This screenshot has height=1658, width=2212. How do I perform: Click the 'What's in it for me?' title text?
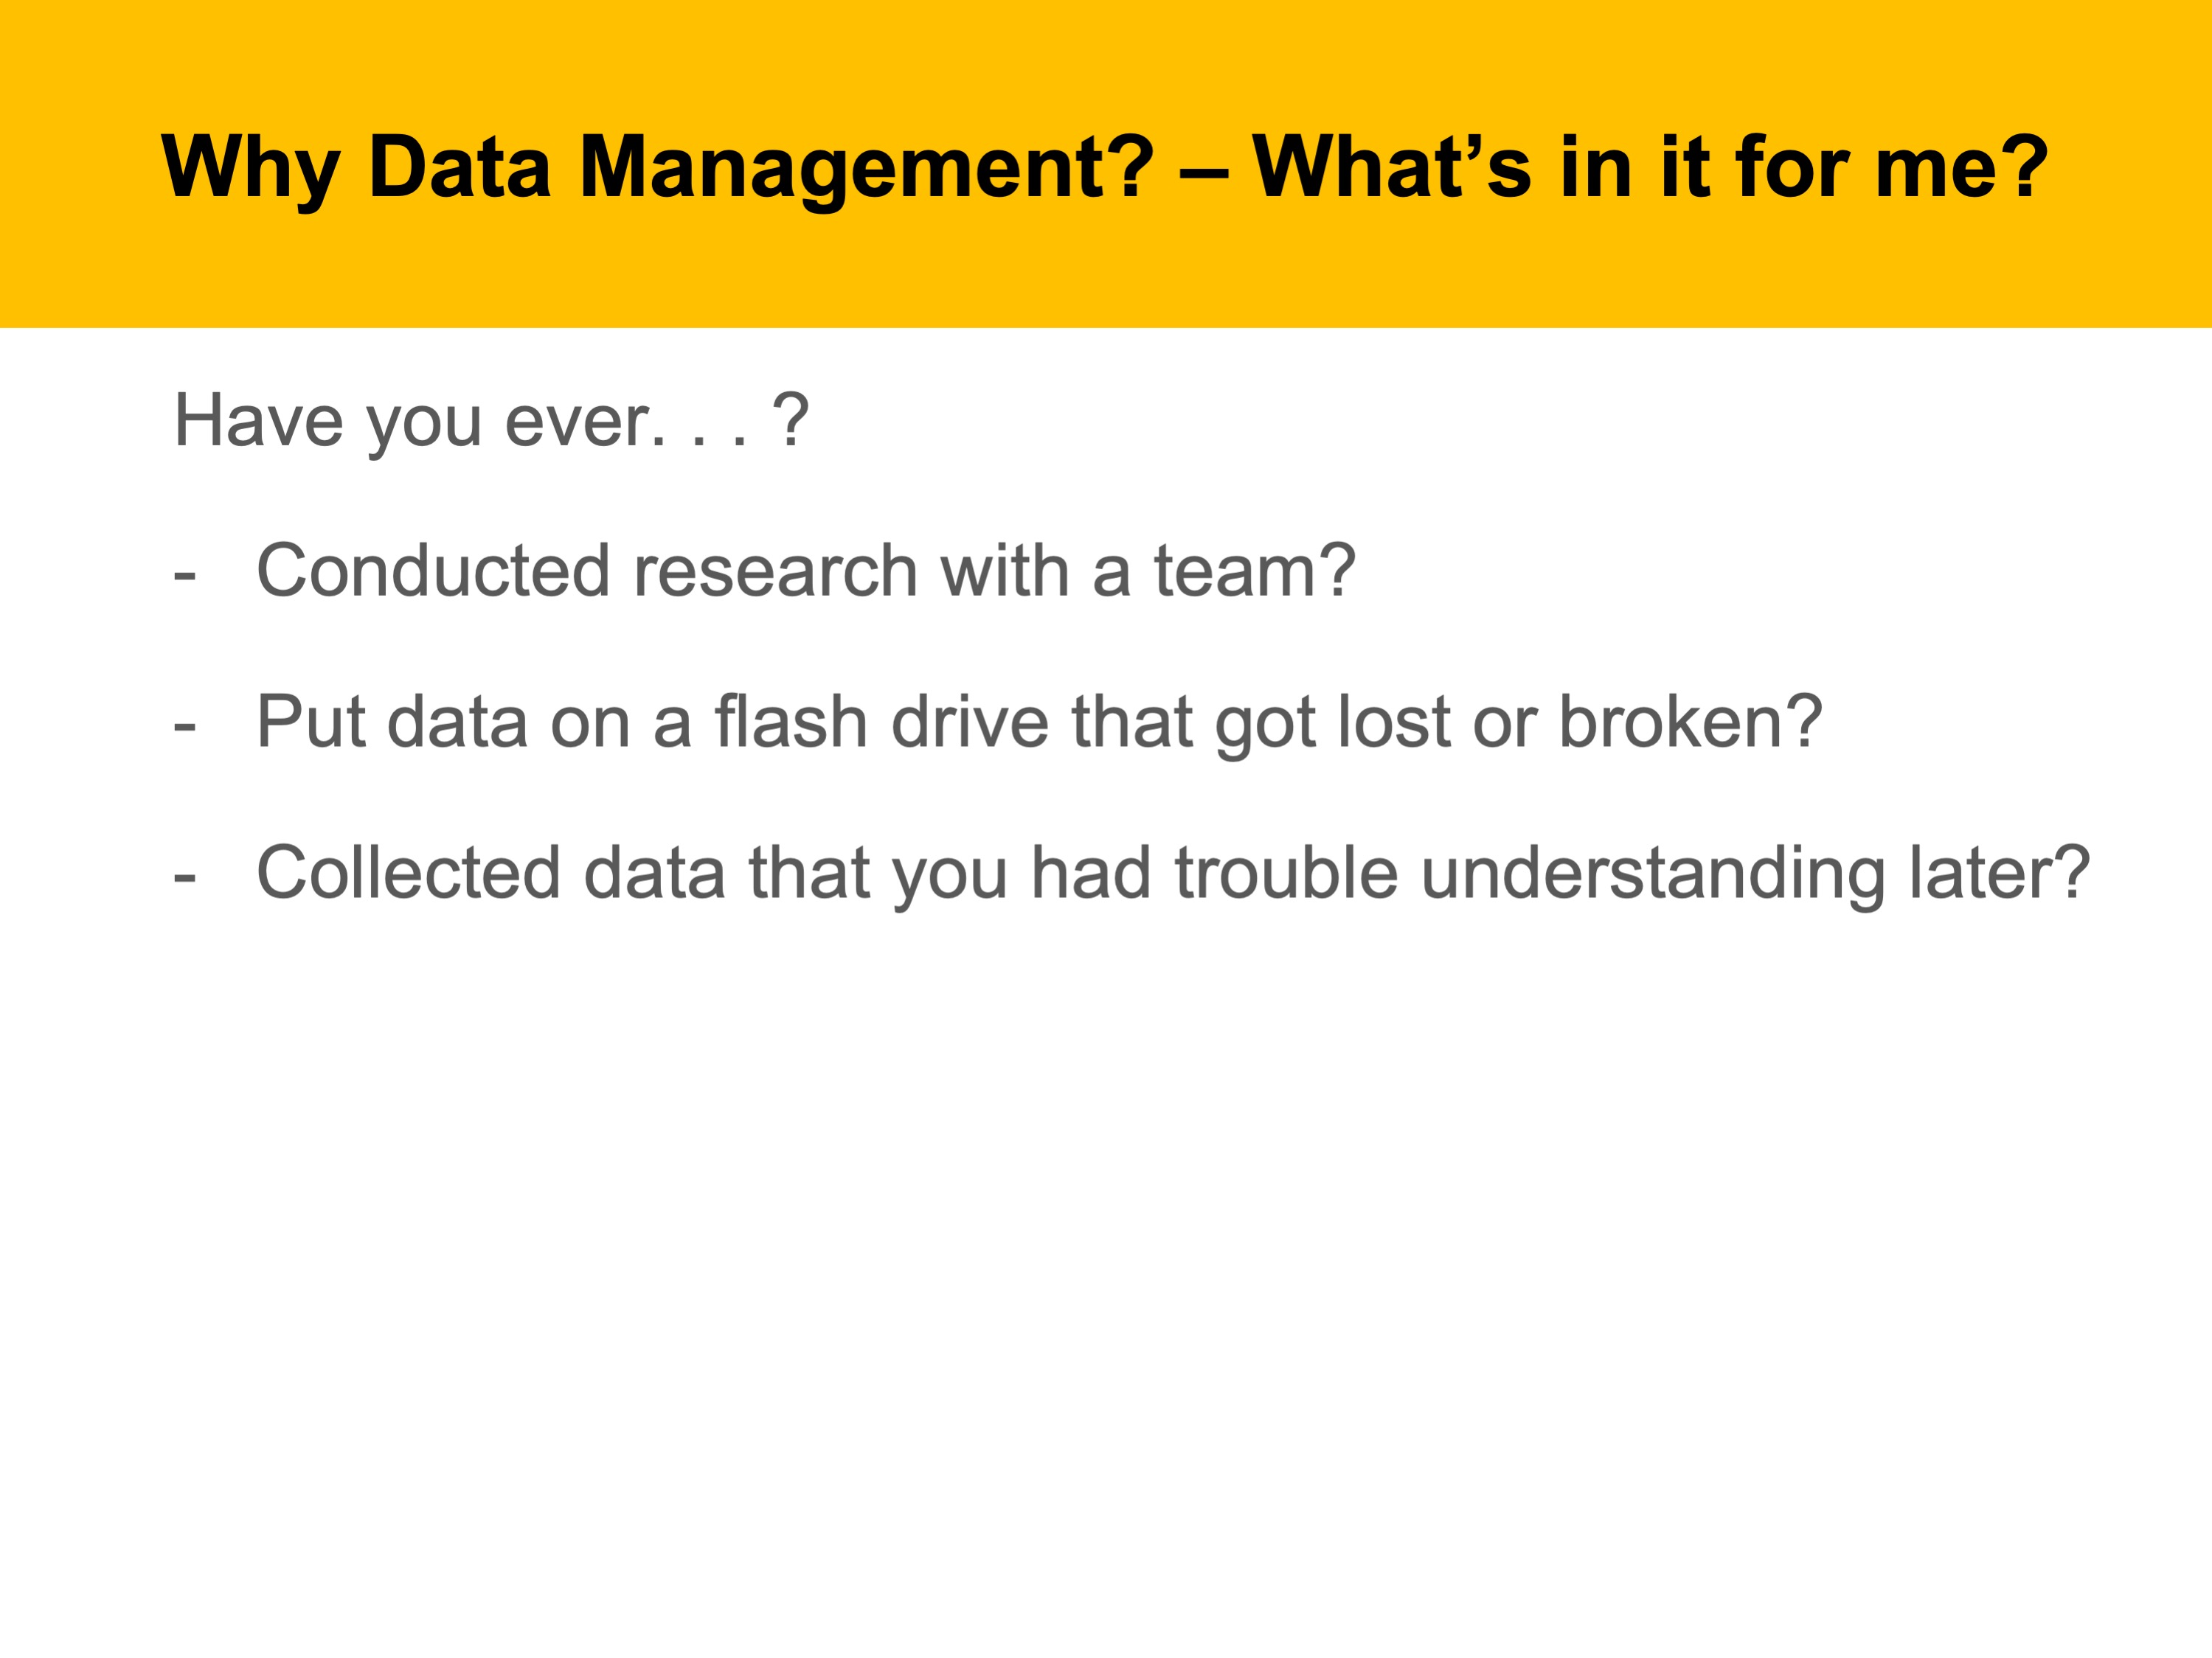[x=1649, y=167]
